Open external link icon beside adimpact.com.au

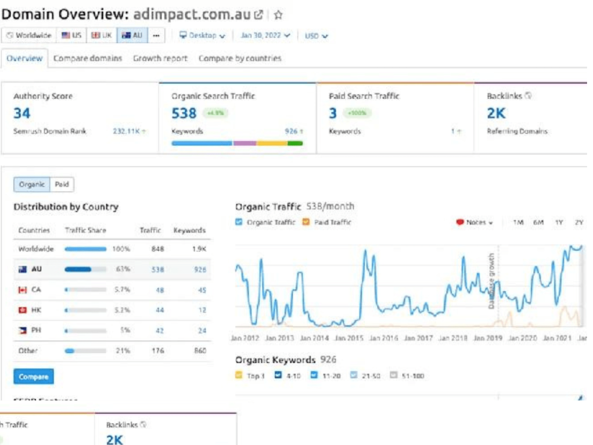258,15
